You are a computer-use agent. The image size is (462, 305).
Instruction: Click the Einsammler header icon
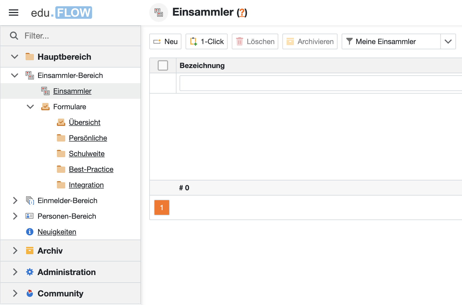tap(158, 13)
